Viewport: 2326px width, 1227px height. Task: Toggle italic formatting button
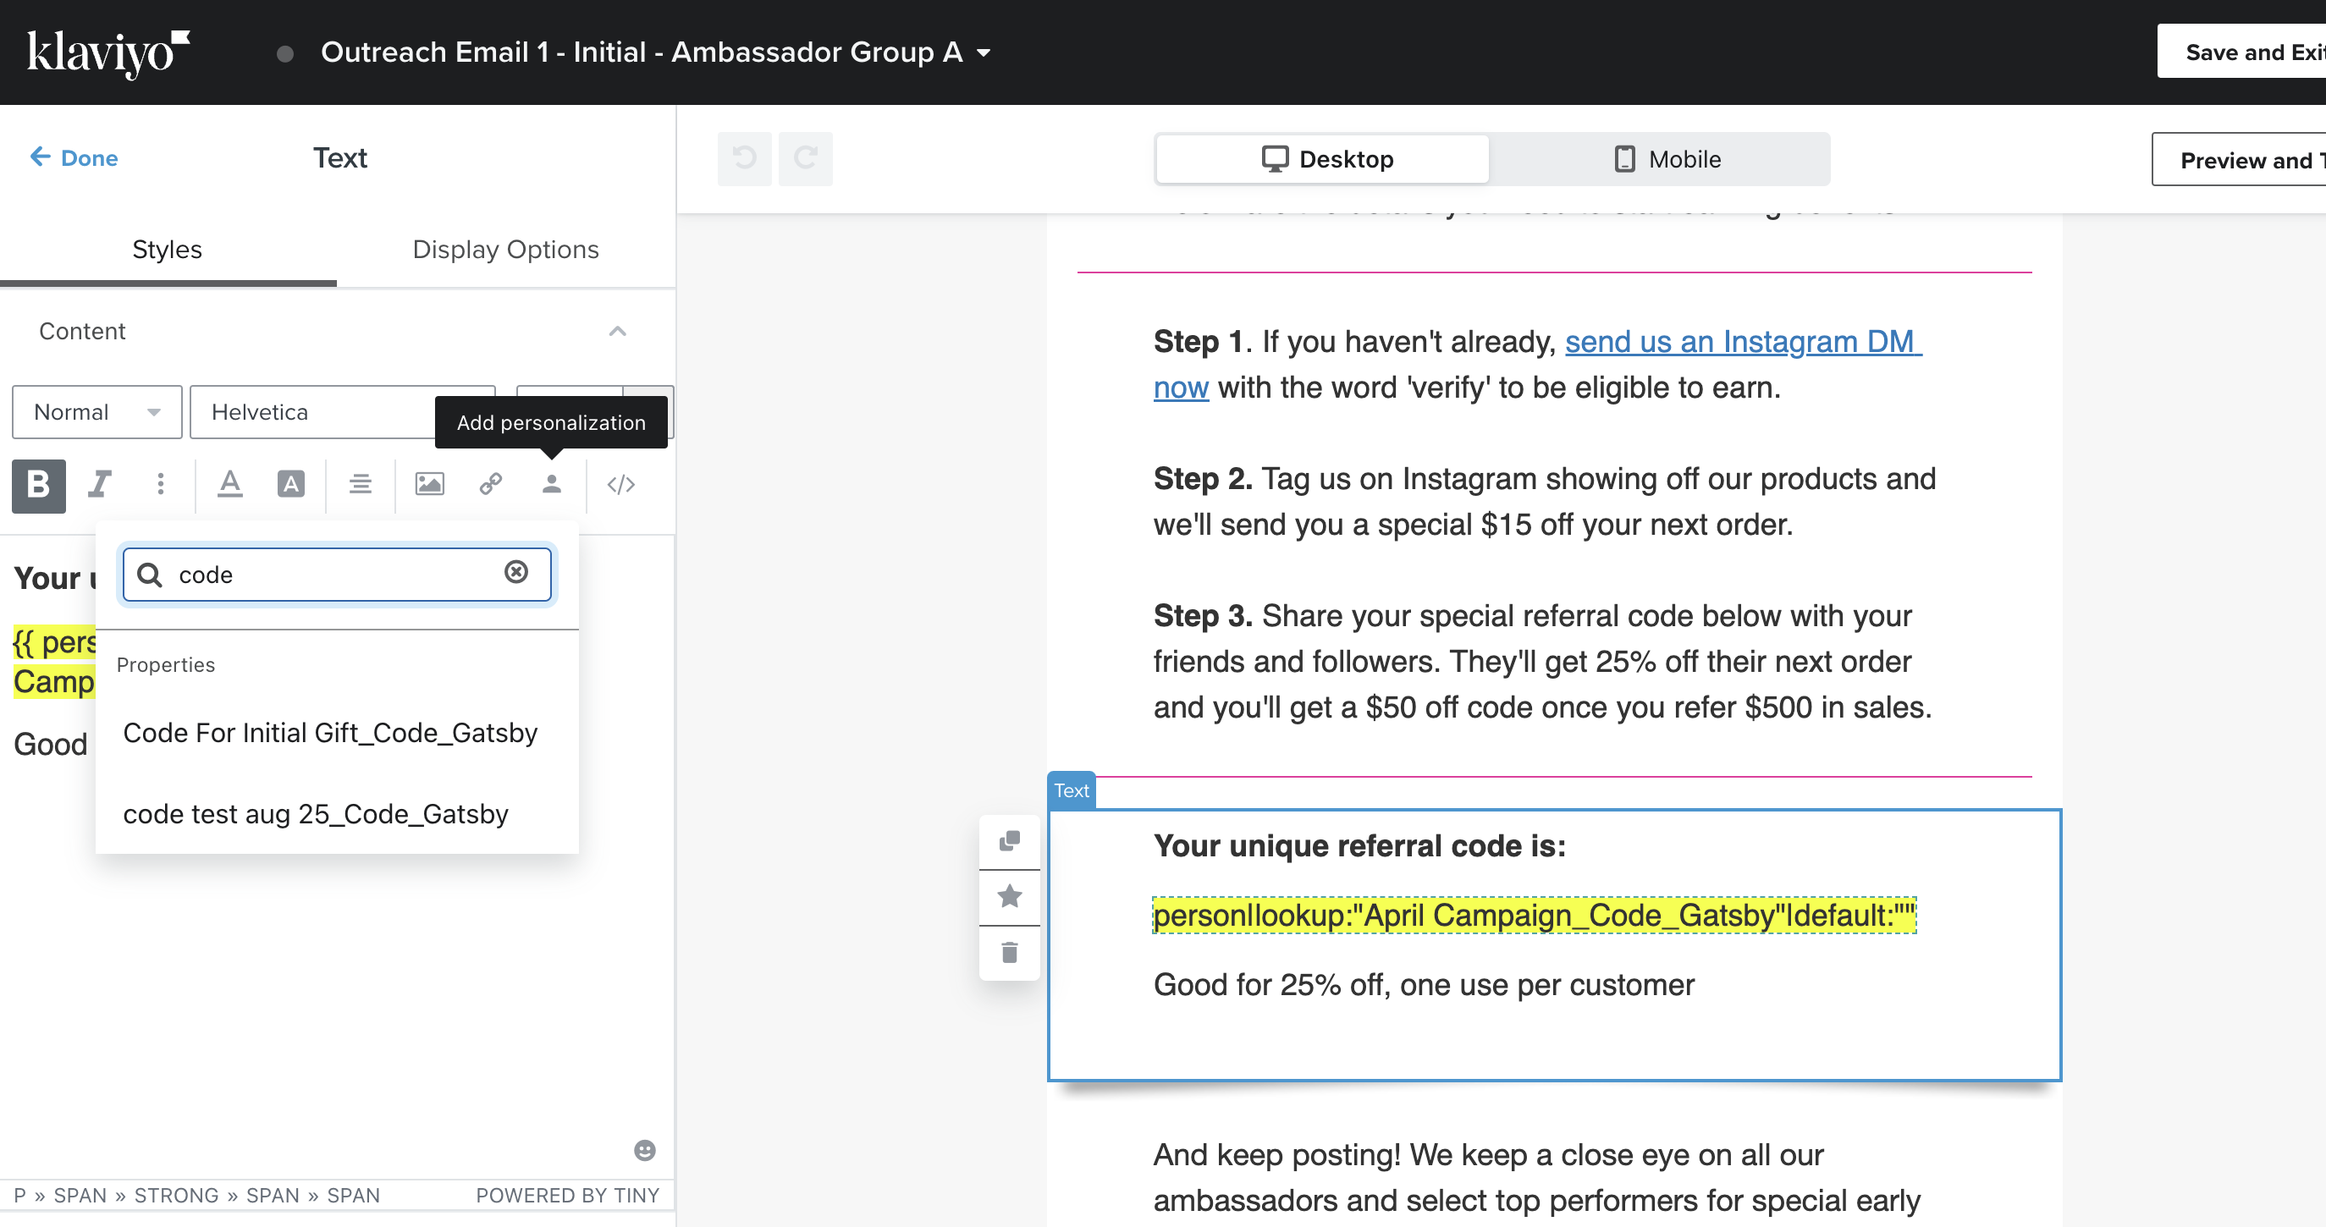pos(99,485)
